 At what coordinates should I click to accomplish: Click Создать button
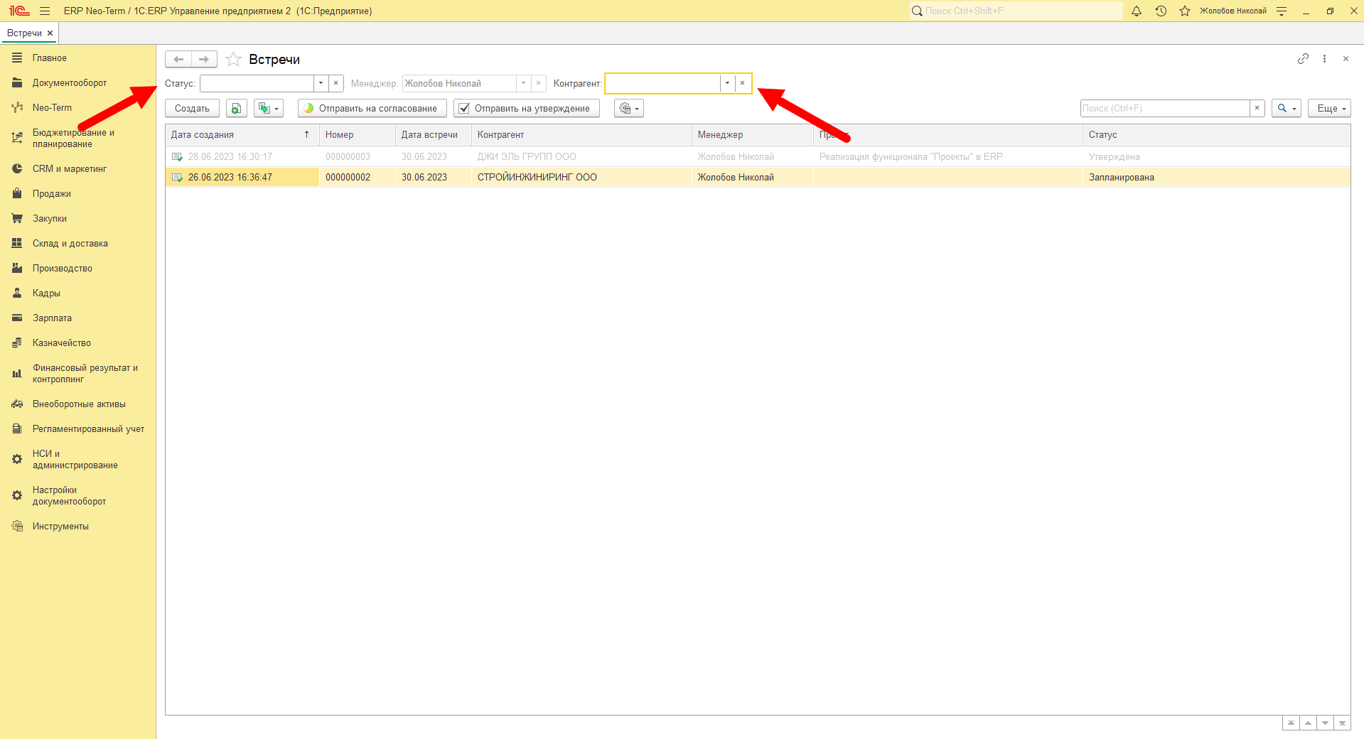[192, 108]
